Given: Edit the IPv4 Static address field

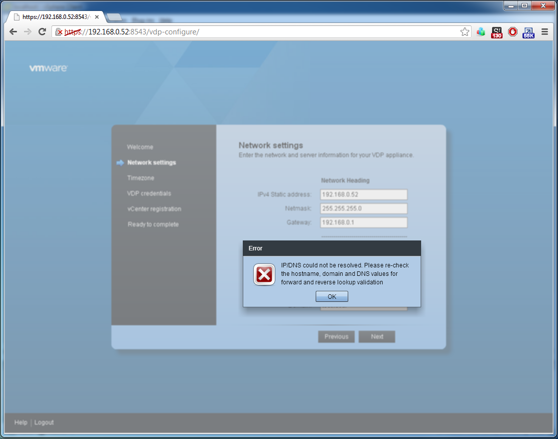Looking at the screenshot, I should (364, 195).
